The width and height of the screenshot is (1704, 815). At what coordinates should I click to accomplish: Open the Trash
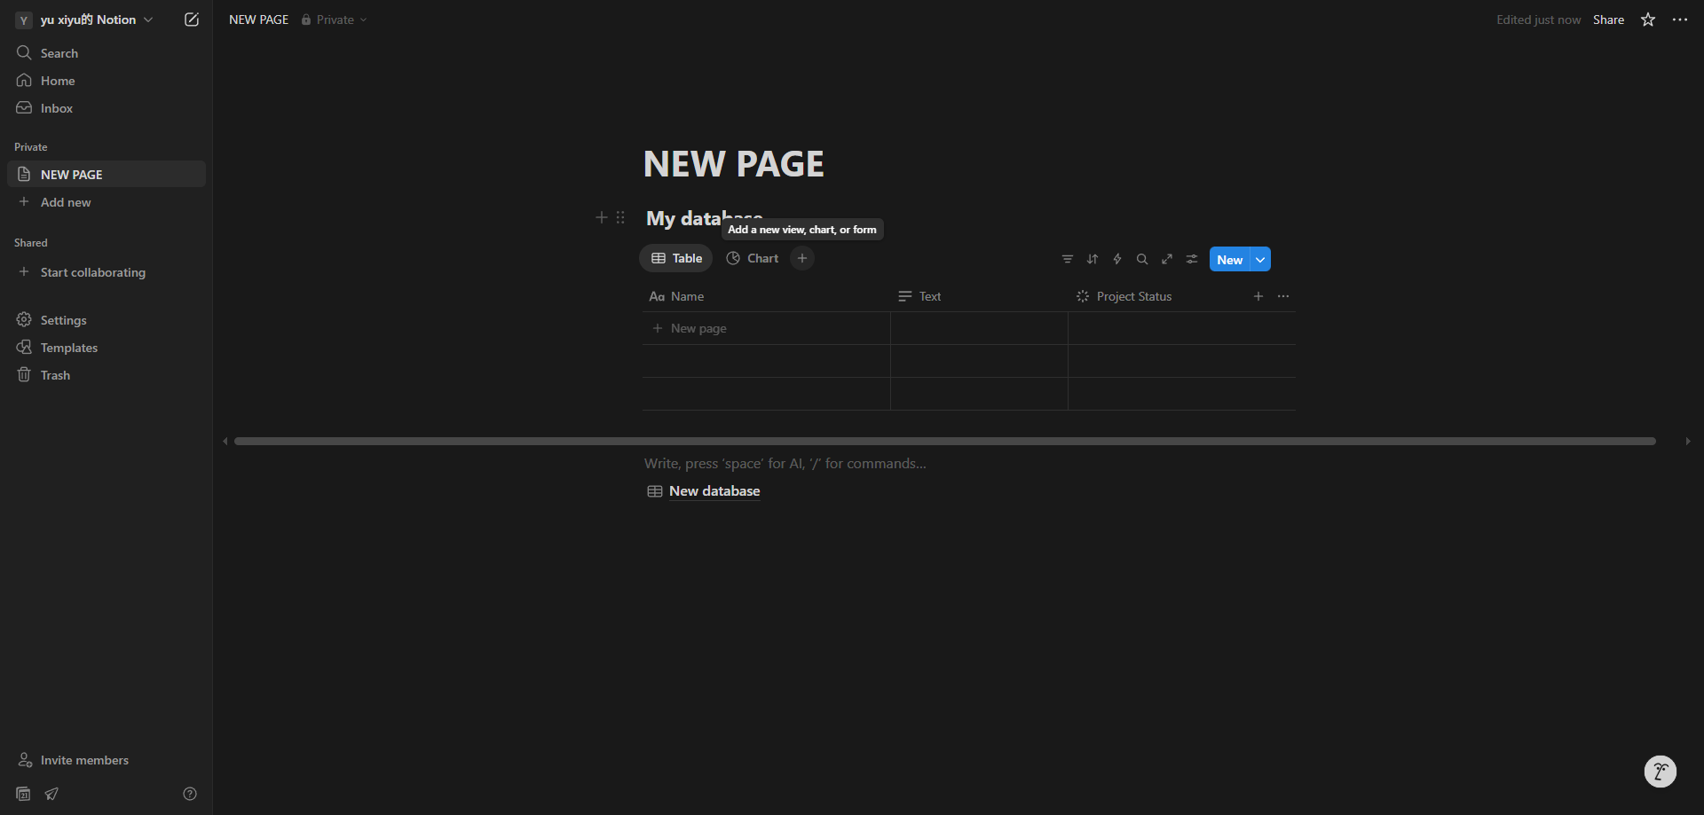pos(106,375)
